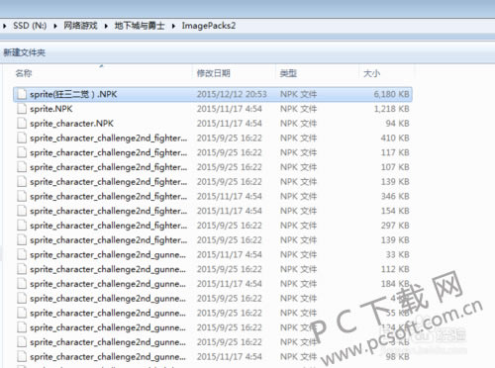Select the file name sprite.NPK
495x368 pixels.
pos(51,109)
